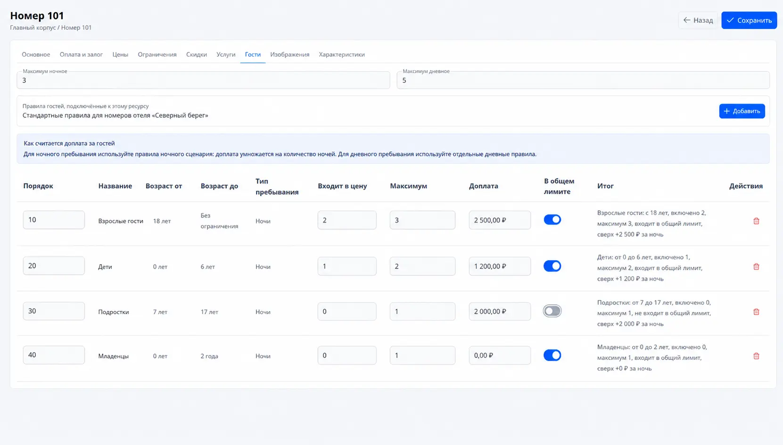Open the Основное tab

(x=36, y=55)
